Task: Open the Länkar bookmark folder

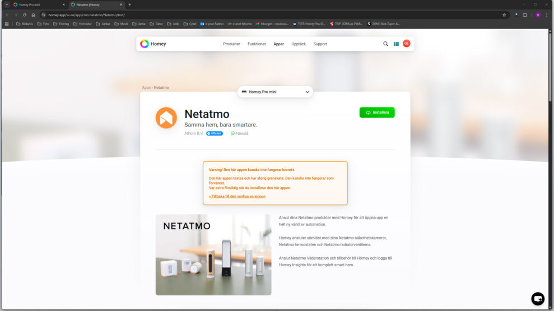Action: coord(103,24)
